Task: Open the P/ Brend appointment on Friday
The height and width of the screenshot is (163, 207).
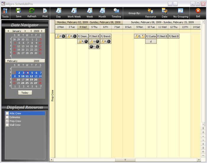Action: (106, 36)
